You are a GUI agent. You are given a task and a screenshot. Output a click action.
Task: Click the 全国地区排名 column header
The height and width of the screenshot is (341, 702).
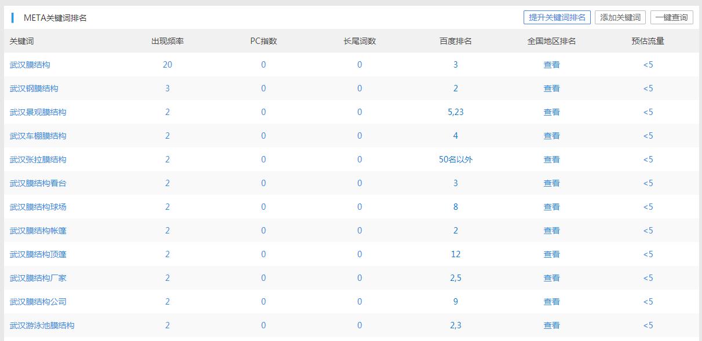pyautogui.click(x=551, y=41)
